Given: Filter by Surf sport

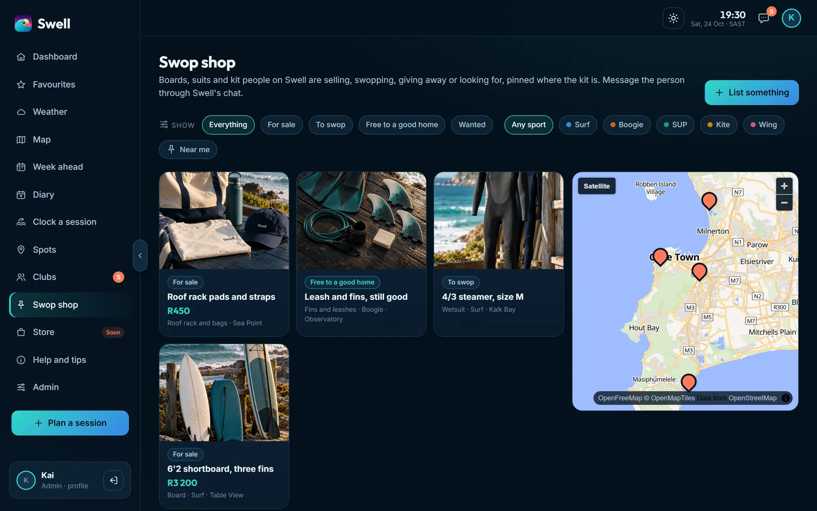Looking at the screenshot, I should [x=578, y=125].
